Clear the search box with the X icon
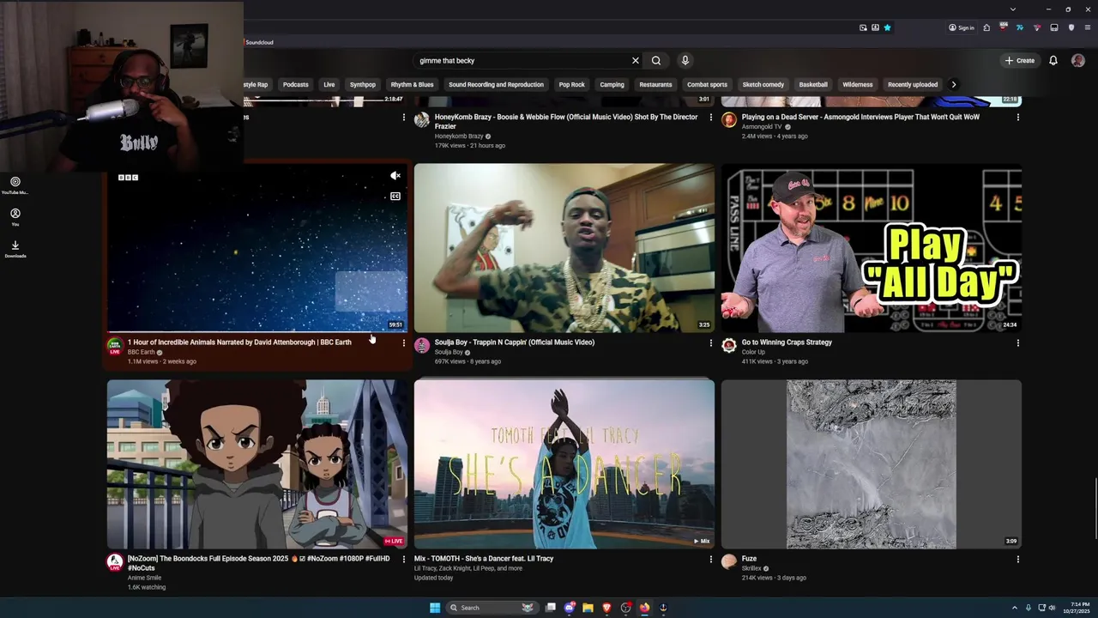 click(636, 60)
